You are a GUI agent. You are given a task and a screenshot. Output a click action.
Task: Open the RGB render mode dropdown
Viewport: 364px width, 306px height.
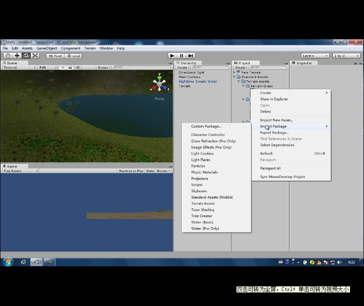(48, 67)
